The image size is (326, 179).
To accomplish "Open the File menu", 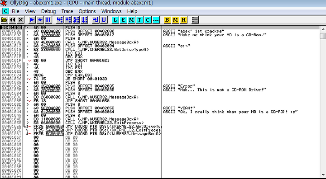I will coord(15,11).
